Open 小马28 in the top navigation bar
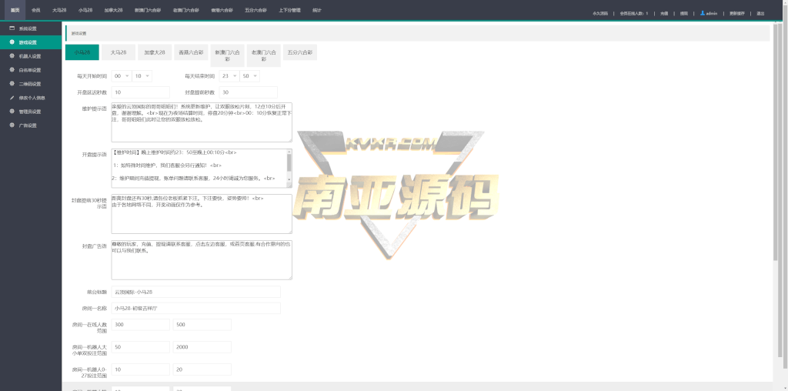The width and height of the screenshot is (788, 391). coord(85,10)
